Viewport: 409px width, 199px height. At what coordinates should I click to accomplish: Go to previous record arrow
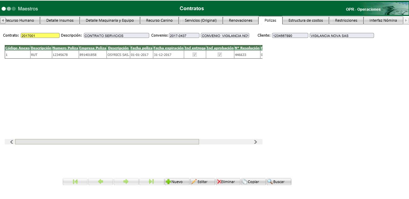[100, 182]
